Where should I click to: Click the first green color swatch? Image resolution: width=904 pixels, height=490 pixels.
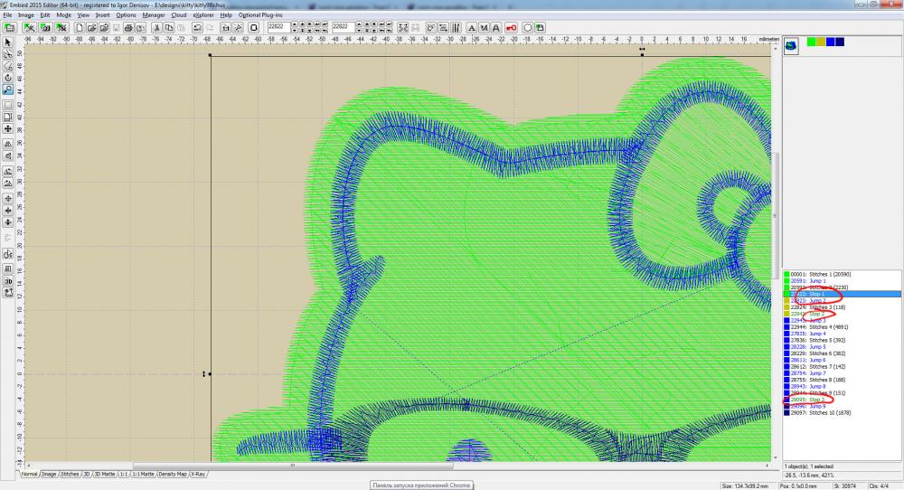812,42
